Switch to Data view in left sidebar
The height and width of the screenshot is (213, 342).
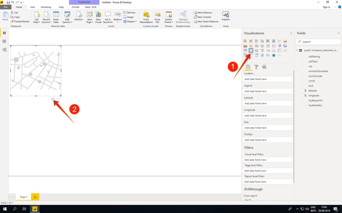(5, 41)
